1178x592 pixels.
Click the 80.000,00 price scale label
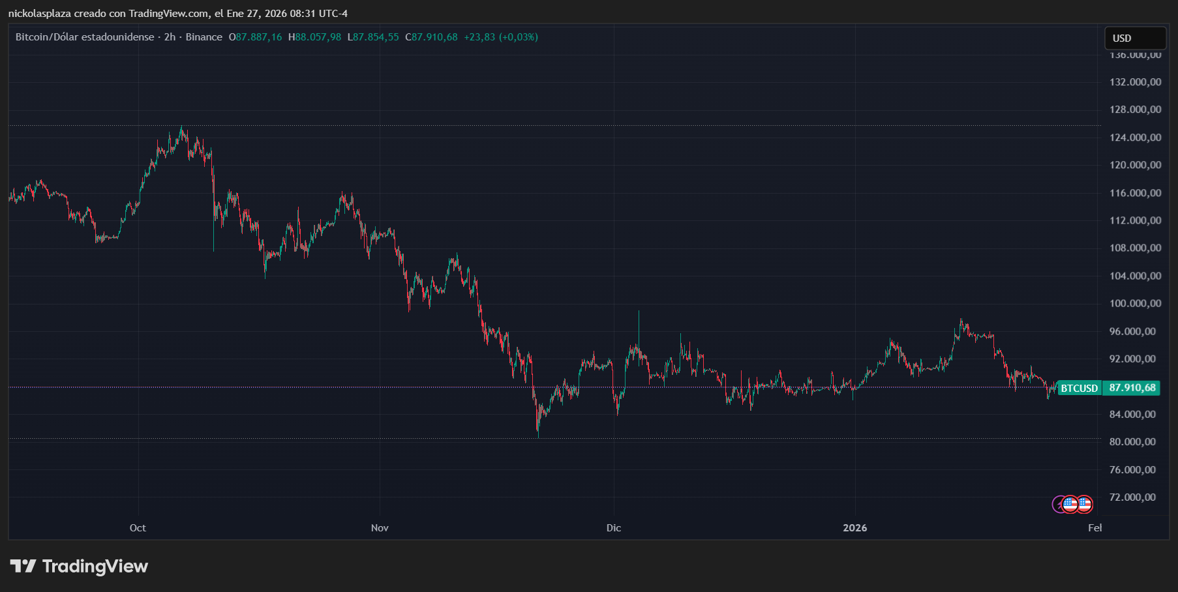[1135, 441]
